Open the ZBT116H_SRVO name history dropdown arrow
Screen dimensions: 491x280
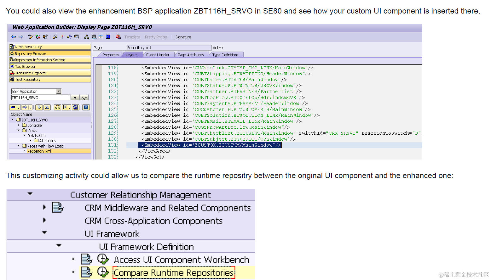coord(75,98)
